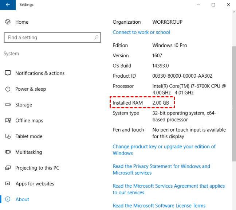The image size is (236, 210).
Task: Click the System type 32-bit value
Action: coord(184,116)
